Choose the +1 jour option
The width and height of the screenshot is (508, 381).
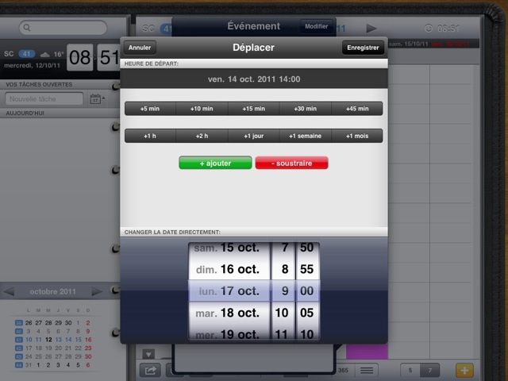tap(253, 136)
